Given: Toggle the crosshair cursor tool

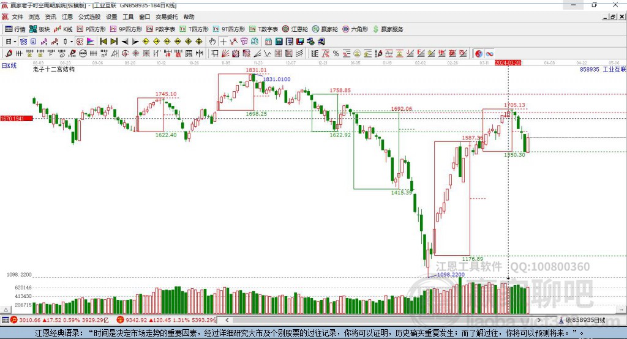Looking at the screenshot, I should pyautogui.click(x=223, y=42).
